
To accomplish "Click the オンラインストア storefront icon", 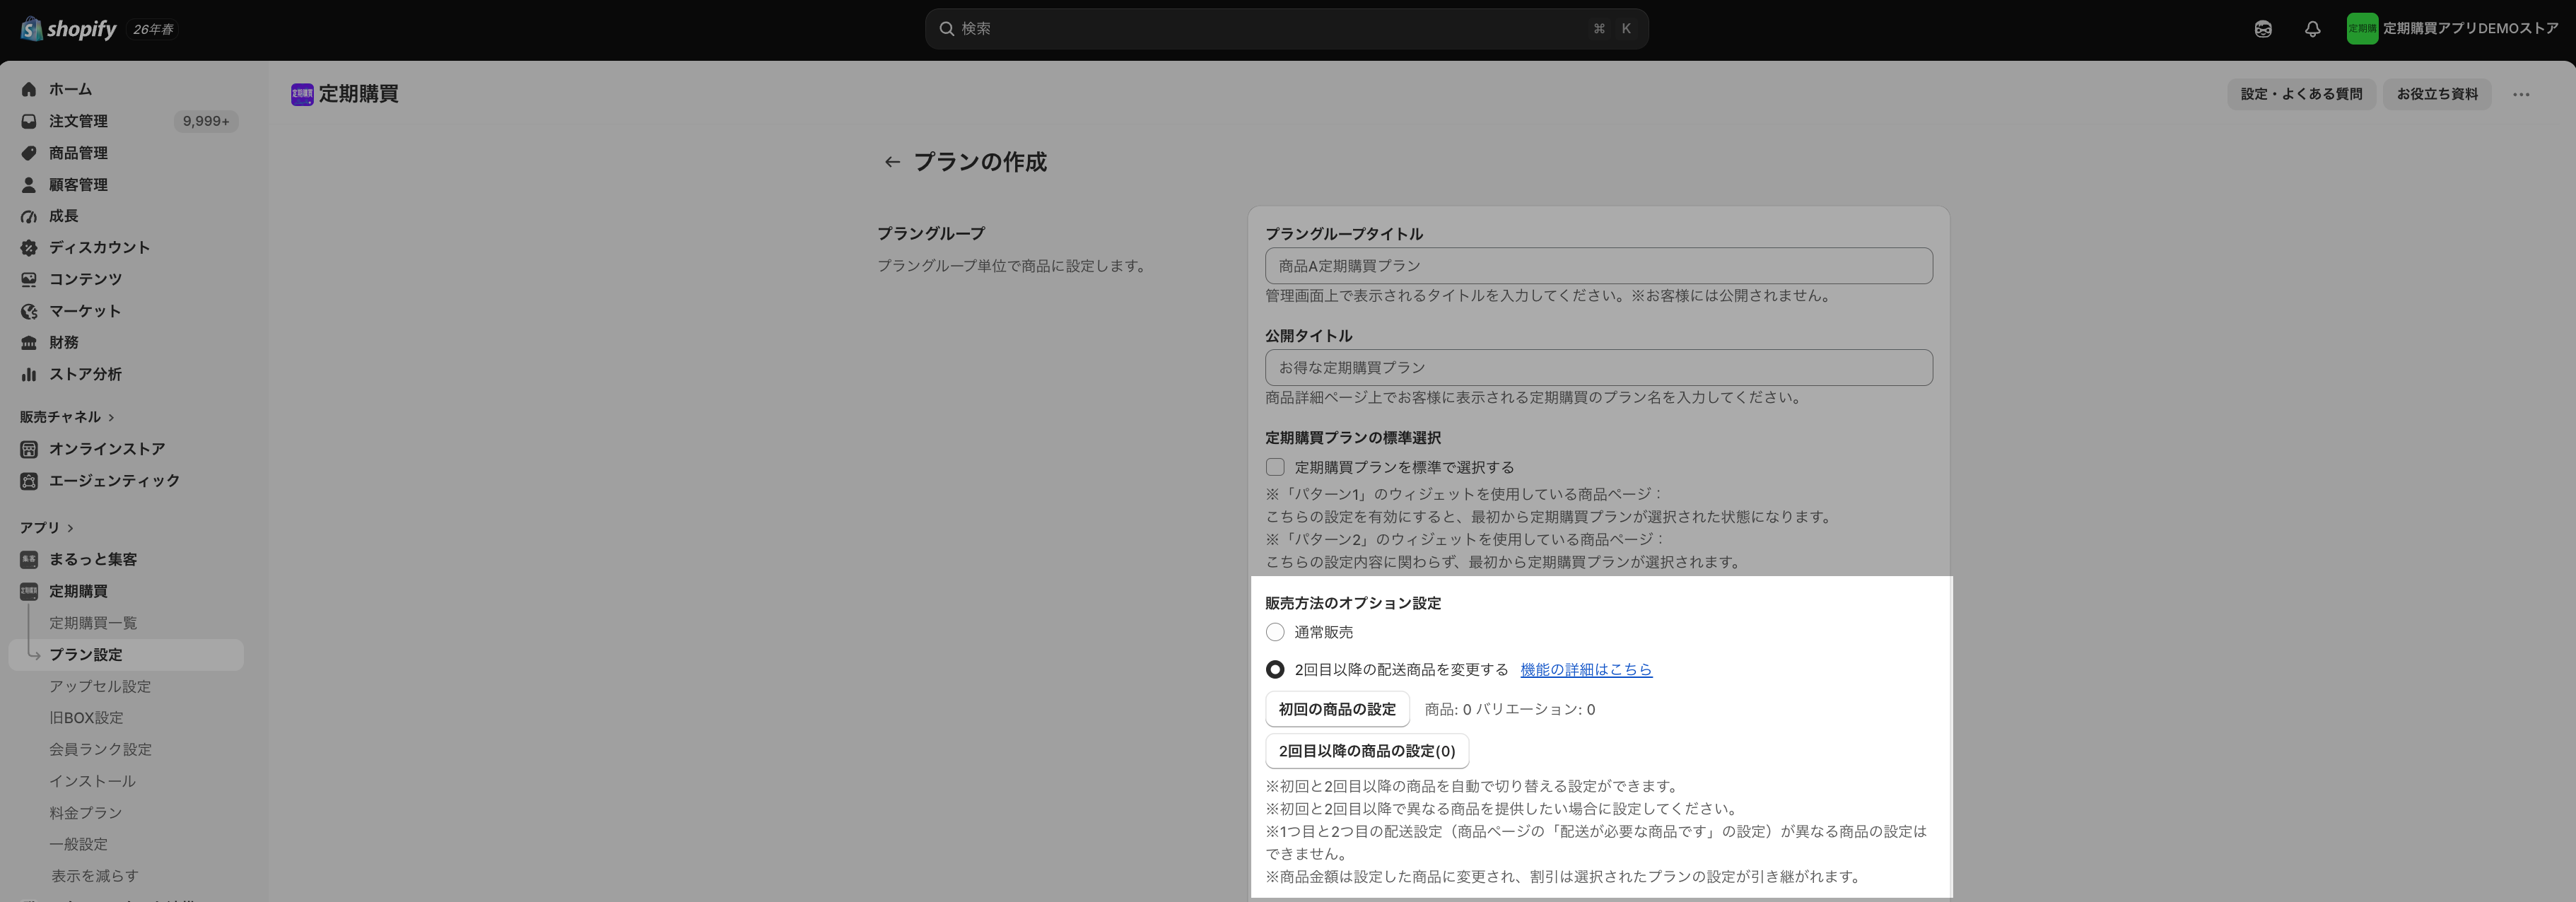I will (x=29, y=449).
